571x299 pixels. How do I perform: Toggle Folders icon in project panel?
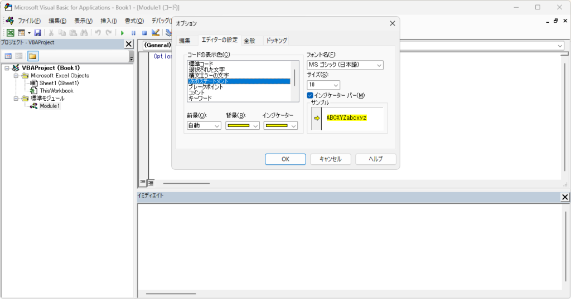pos(33,56)
